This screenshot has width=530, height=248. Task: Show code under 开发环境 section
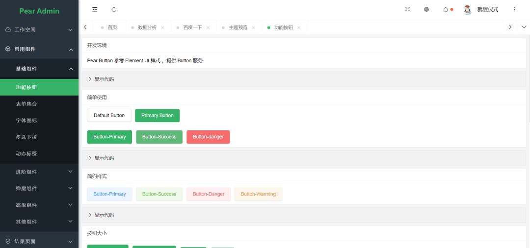click(x=304, y=79)
